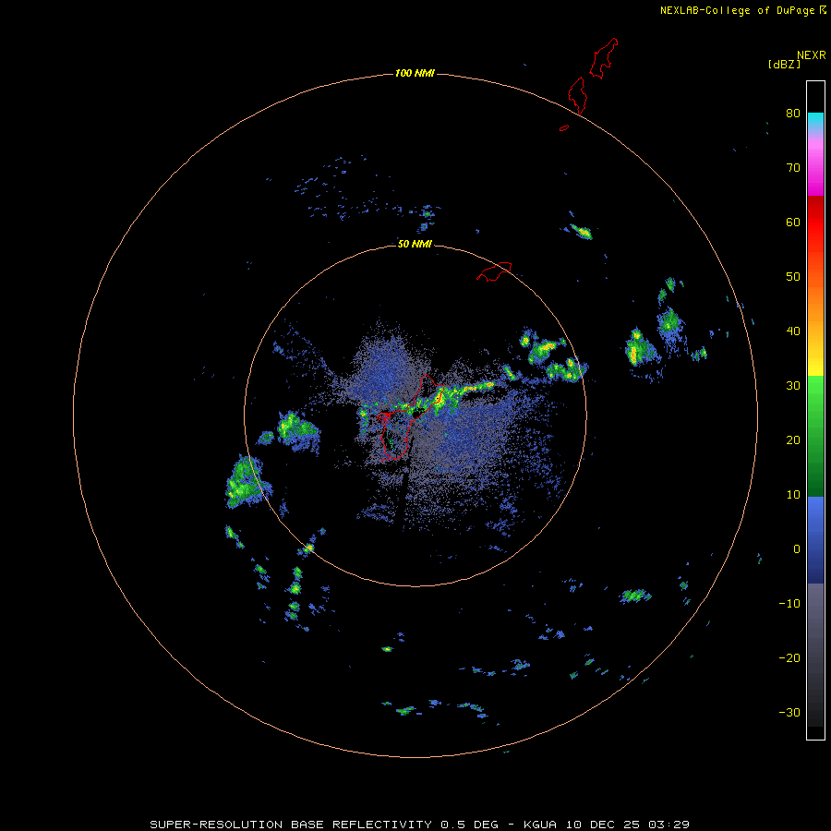The height and width of the screenshot is (831, 831).
Task: Click the 60 value on the dBZ scale
Action: pos(793,222)
